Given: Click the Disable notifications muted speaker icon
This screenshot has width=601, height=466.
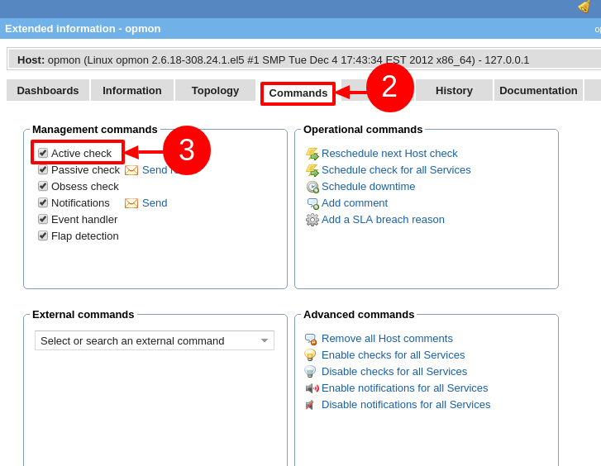Looking at the screenshot, I should tap(311, 405).
